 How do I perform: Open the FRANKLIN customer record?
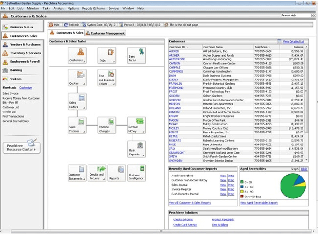pyautogui.click(x=175, y=84)
